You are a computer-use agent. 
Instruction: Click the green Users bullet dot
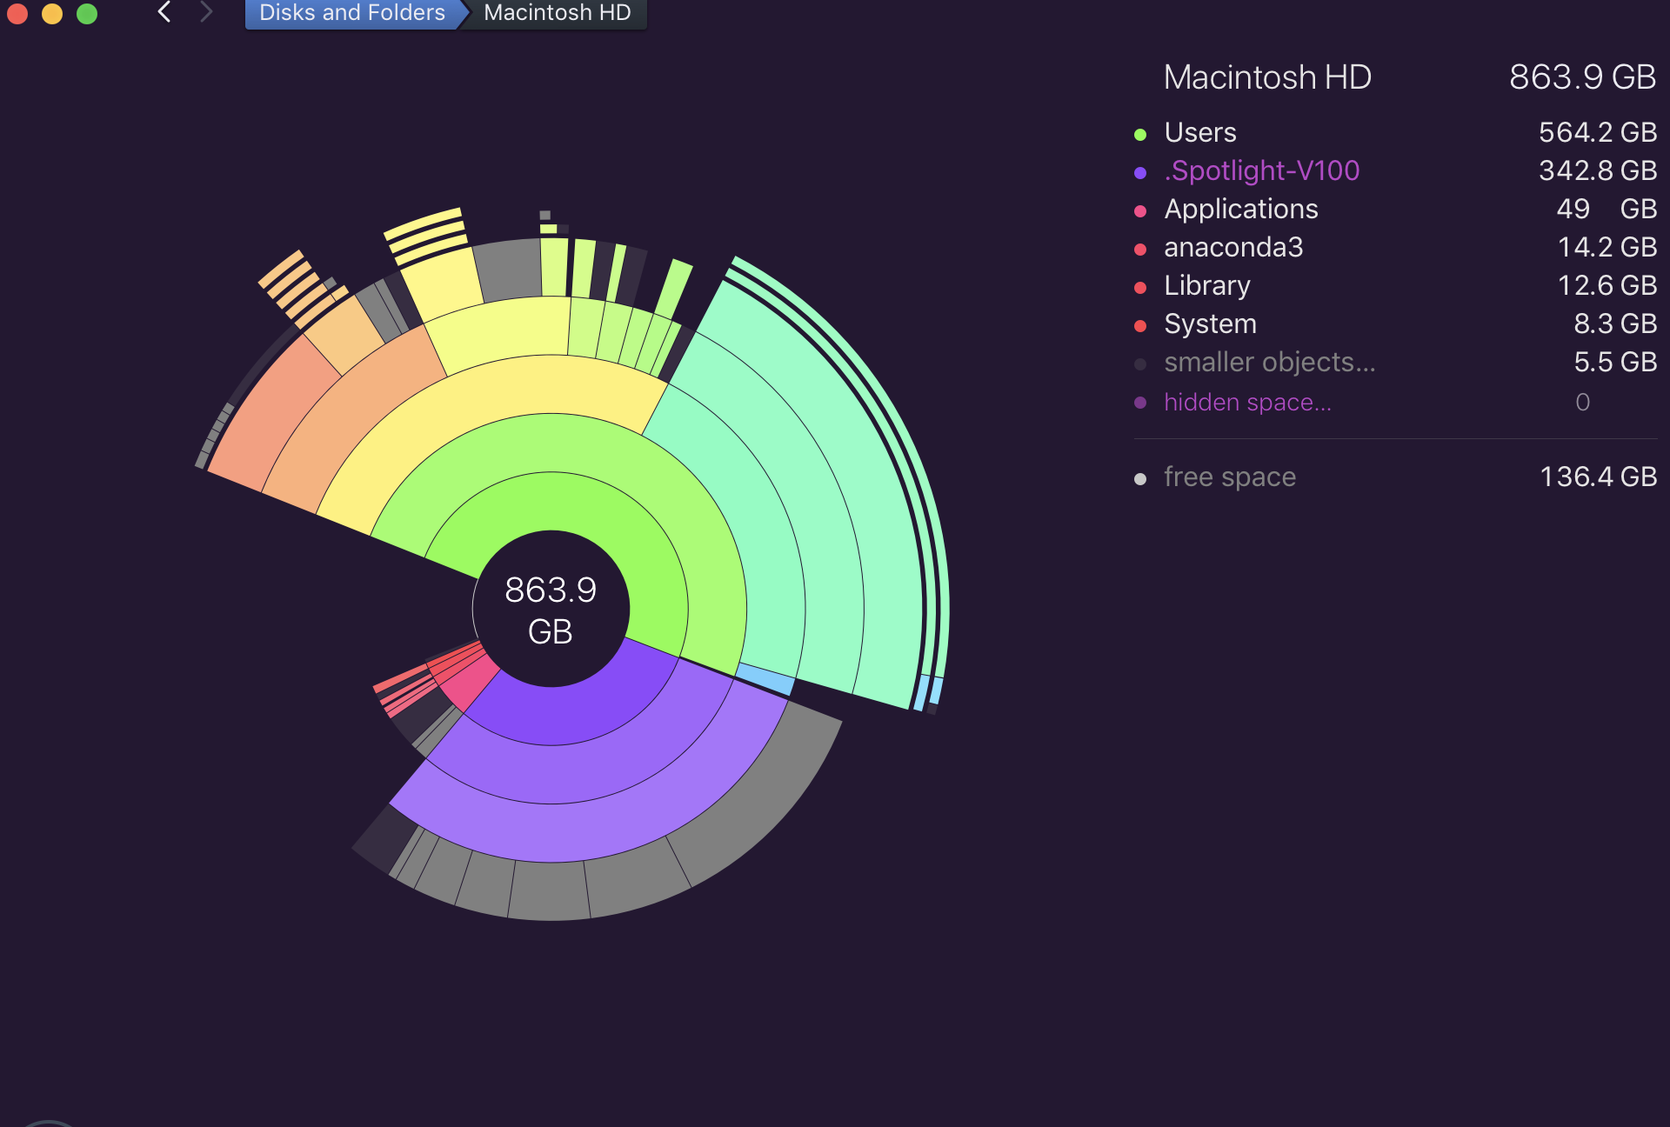(x=1140, y=134)
